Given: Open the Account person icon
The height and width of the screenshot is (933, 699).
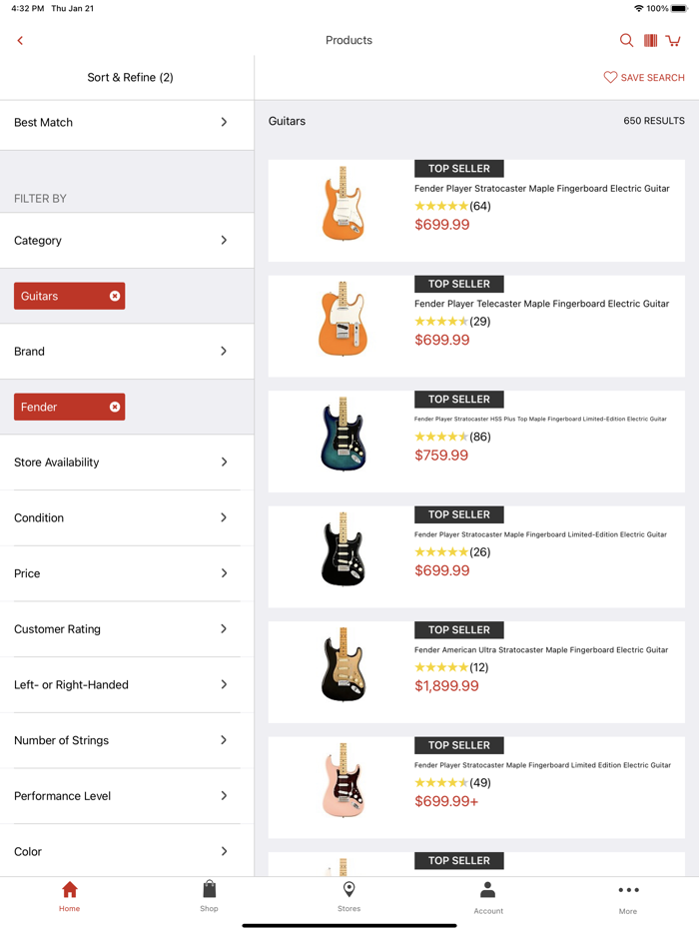Looking at the screenshot, I should 488,888.
